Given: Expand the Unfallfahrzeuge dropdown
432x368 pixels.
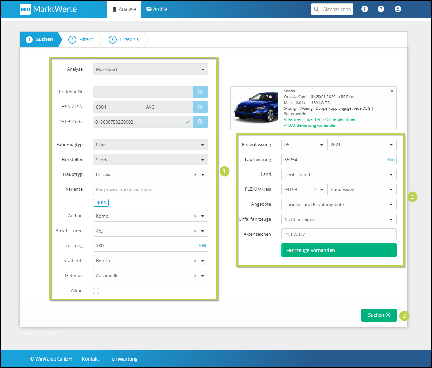Looking at the screenshot, I should [339, 220].
